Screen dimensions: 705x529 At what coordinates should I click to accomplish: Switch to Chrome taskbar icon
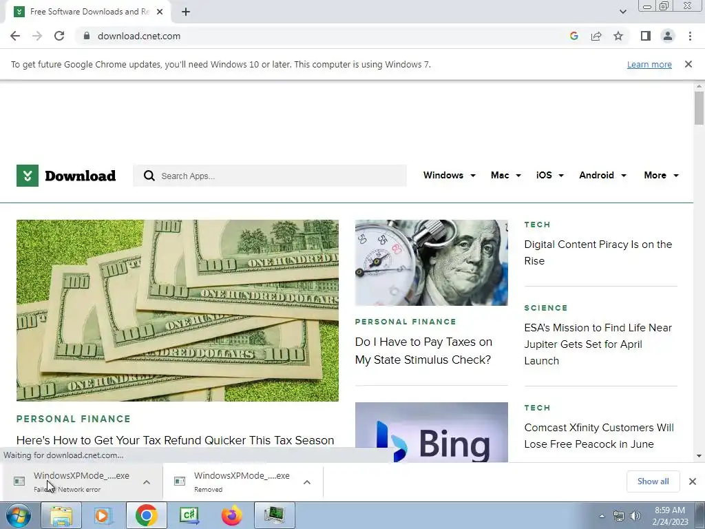point(146,515)
